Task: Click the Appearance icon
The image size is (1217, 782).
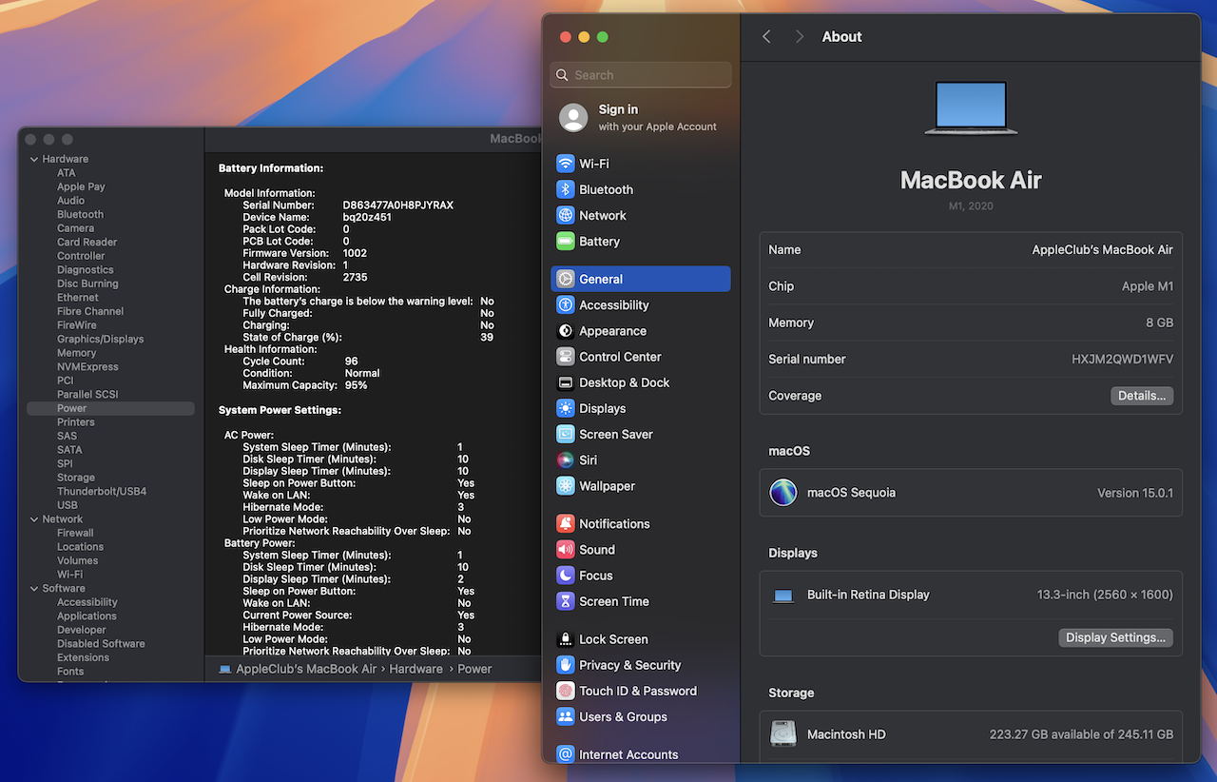Action: 566,330
